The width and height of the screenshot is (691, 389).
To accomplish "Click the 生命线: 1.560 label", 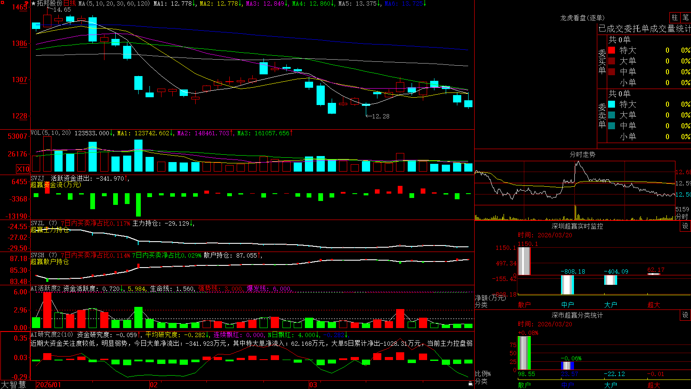I will 172,289.
